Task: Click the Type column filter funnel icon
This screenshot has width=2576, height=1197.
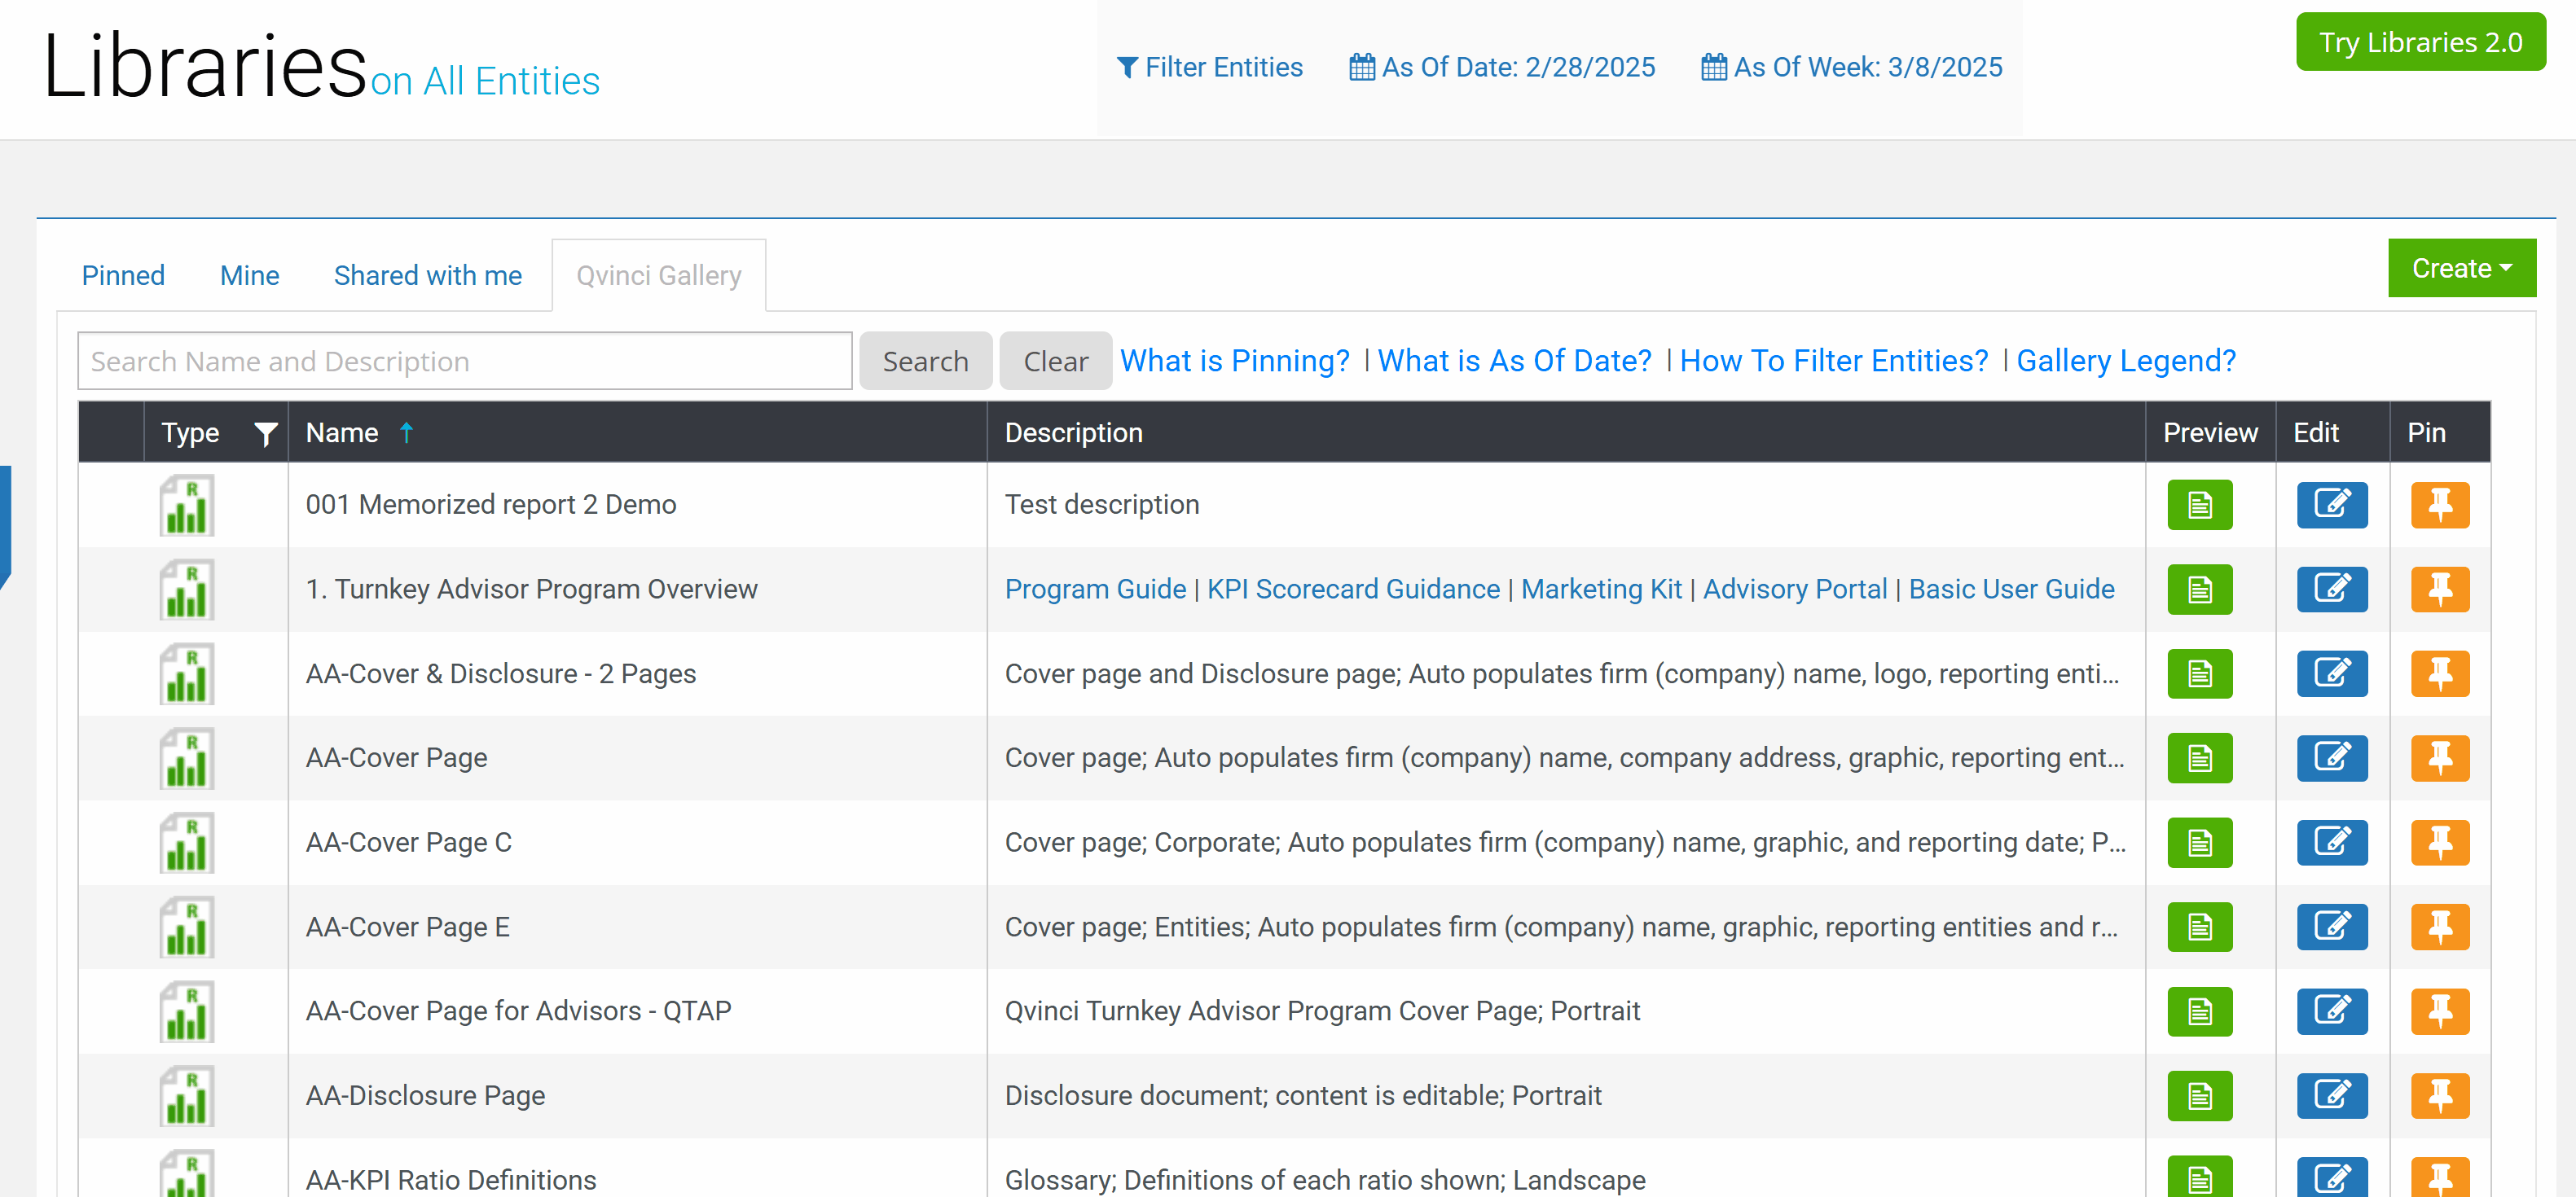Action: (265, 434)
